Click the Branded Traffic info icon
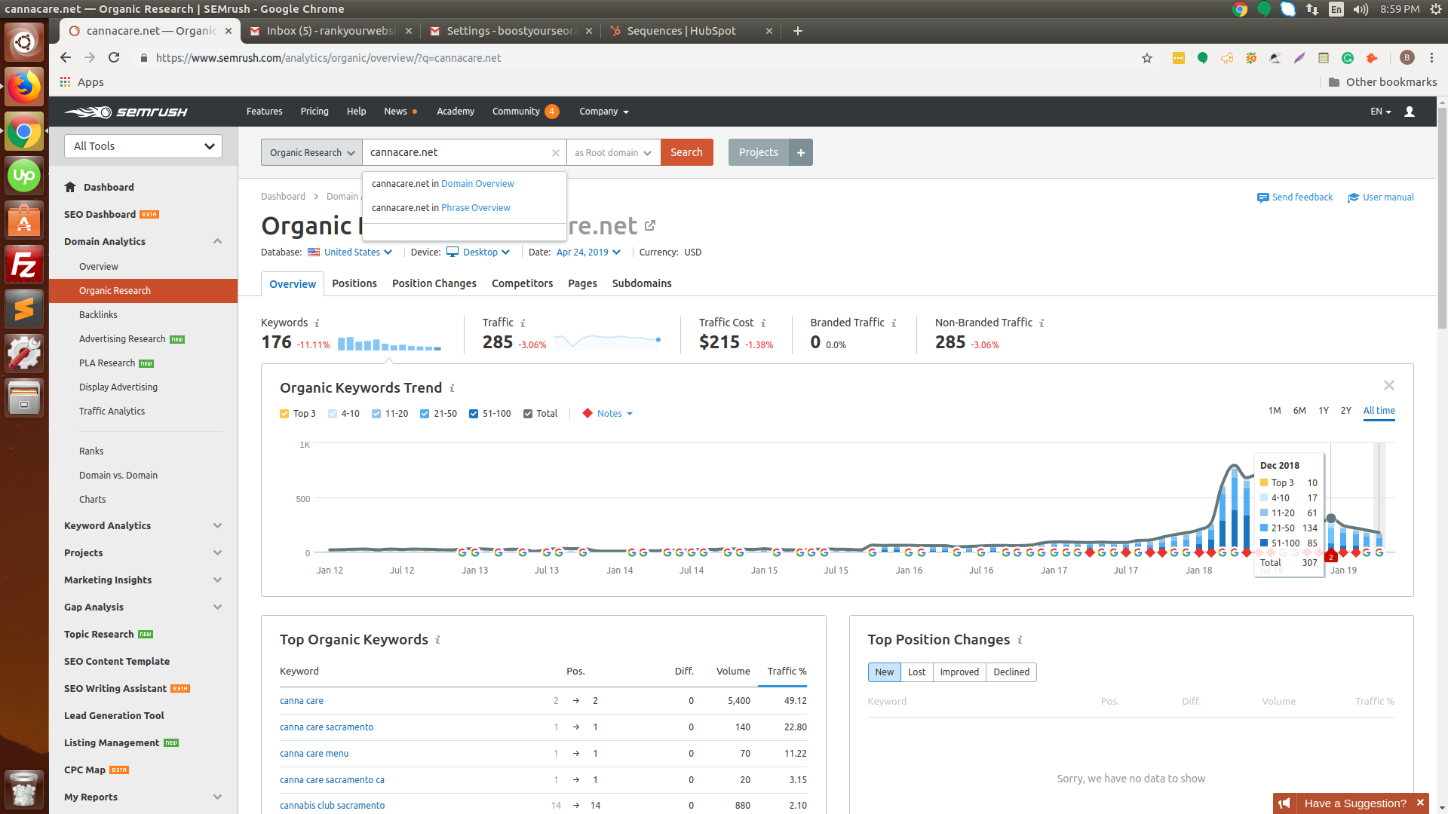Viewport: 1448px width, 814px height. 894,323
